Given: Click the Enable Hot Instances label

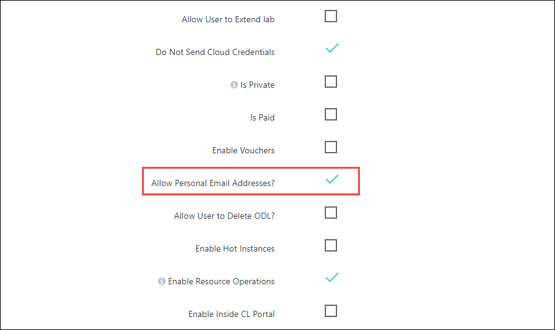Looking at the screenshot, I should point(235,249).
